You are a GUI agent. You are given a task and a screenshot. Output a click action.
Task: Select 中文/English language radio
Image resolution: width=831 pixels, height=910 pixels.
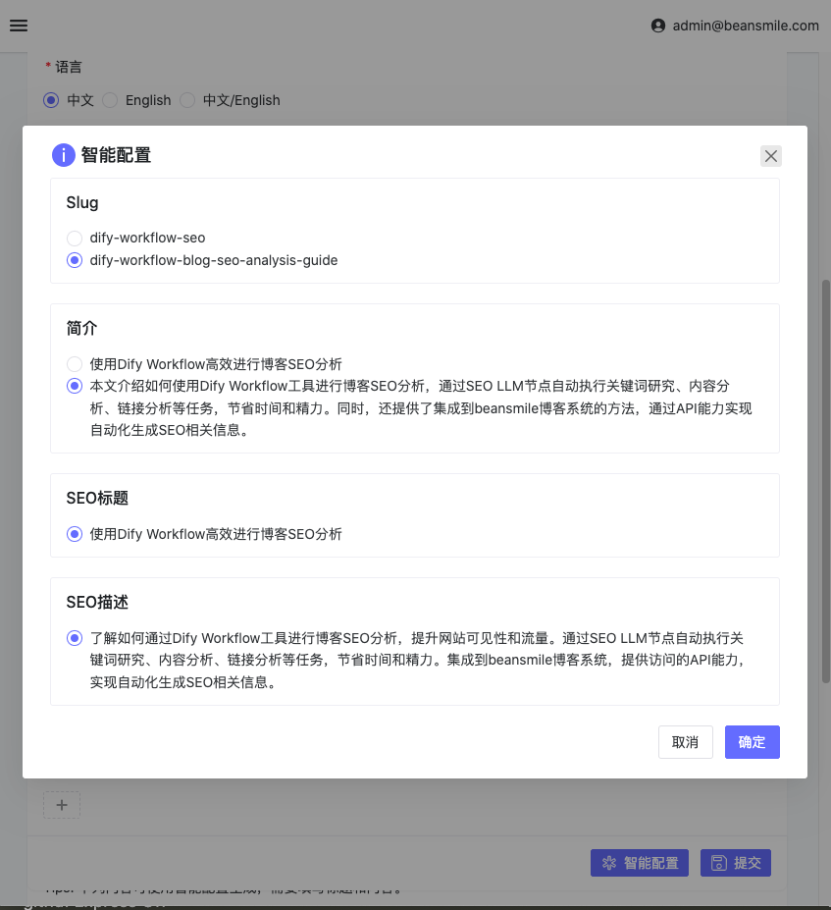click(187, 100)
